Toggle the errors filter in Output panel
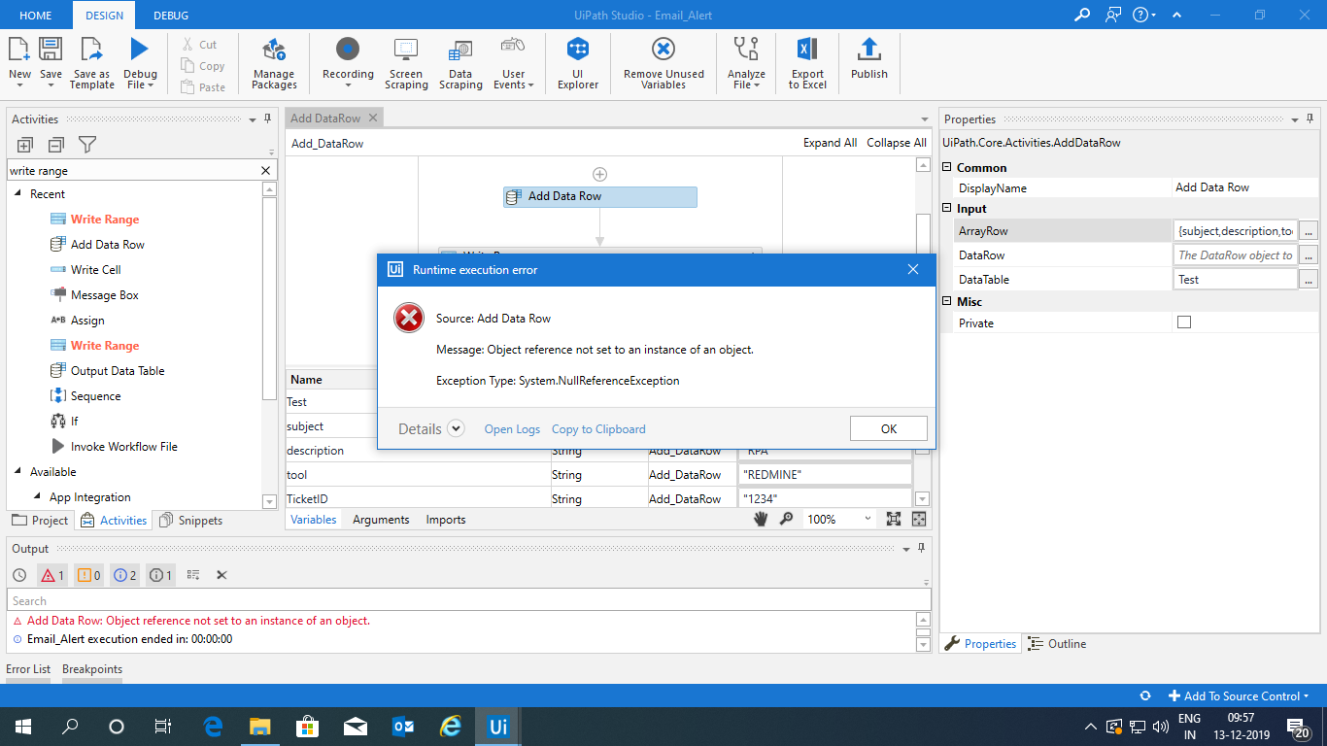The height and width of the screenshot is (746, 1327). coord(52,575)
